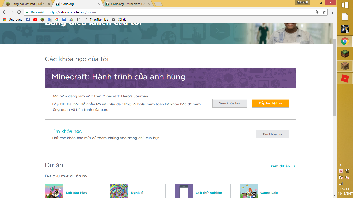
Task: Click the Lab thử nghiệm phone thumbnail
Action: [x=184, y=191]
